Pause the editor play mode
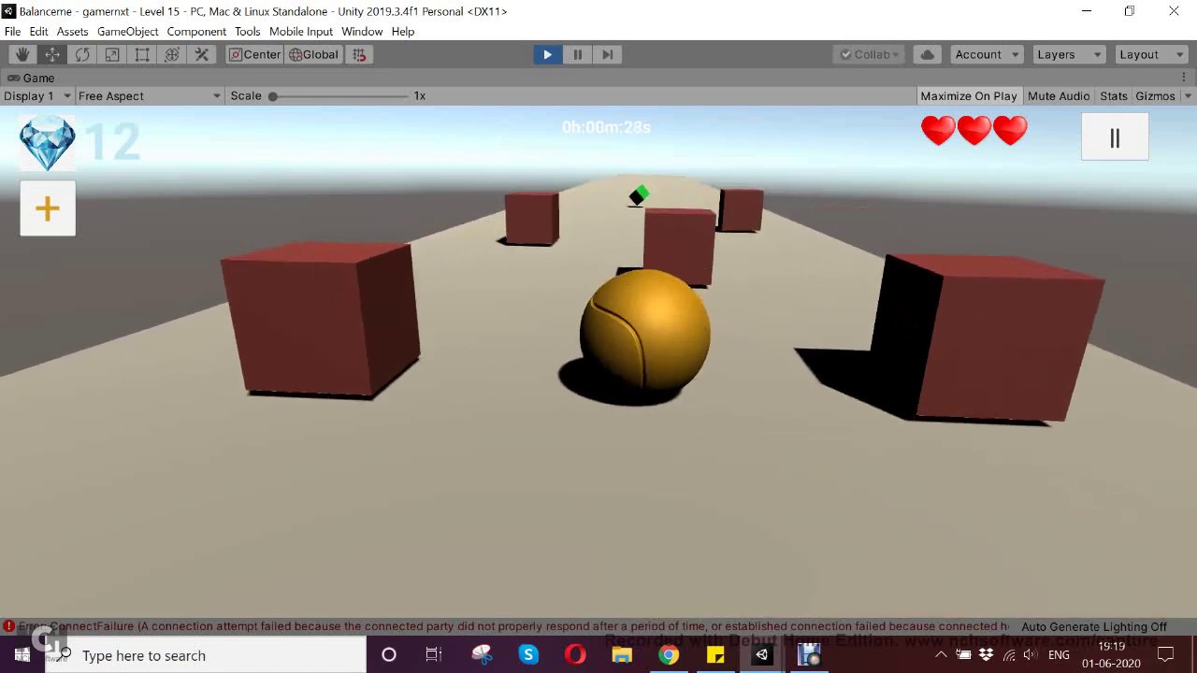The height and width of the screenshot is (673, 1197). tap(577, 54)
